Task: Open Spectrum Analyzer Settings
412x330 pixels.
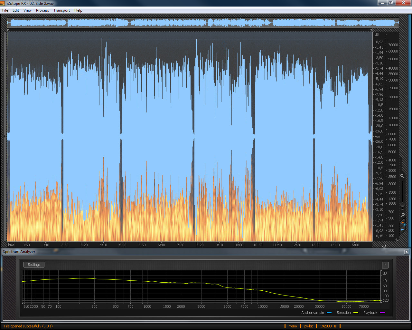Action: point(34,265)
